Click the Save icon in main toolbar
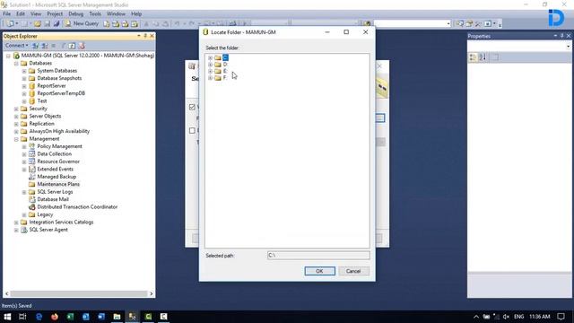Viewport: 574px width, 323px height. 48,24
